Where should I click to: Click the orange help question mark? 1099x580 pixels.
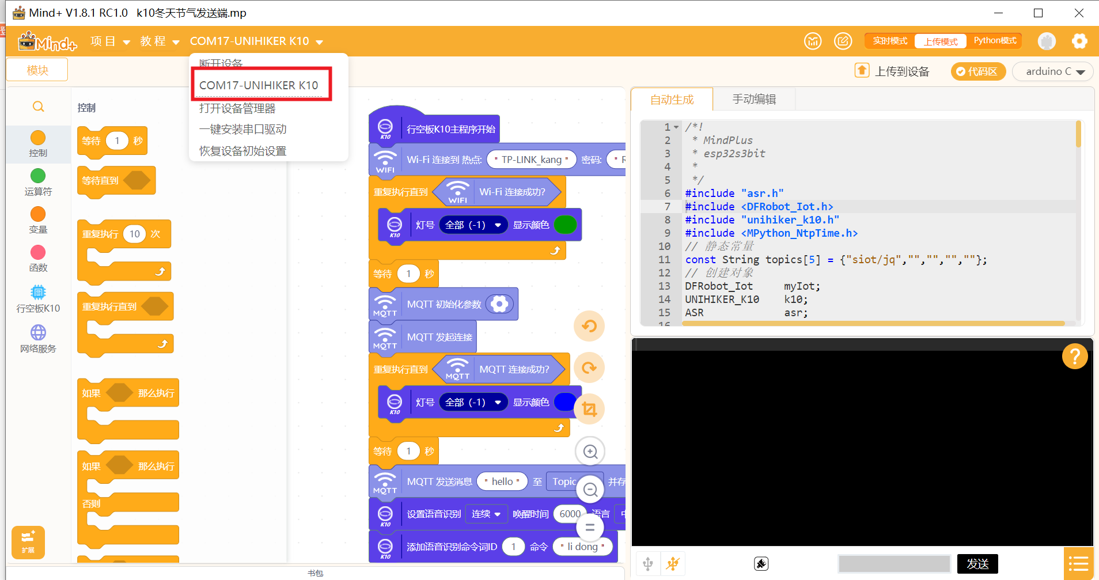point(1075,357)
